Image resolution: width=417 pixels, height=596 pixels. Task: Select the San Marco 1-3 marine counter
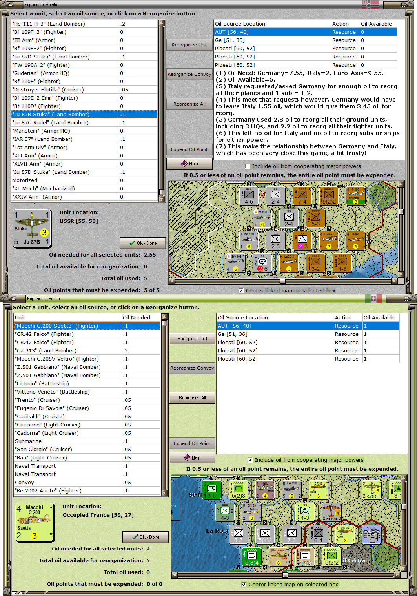point(305,512)
